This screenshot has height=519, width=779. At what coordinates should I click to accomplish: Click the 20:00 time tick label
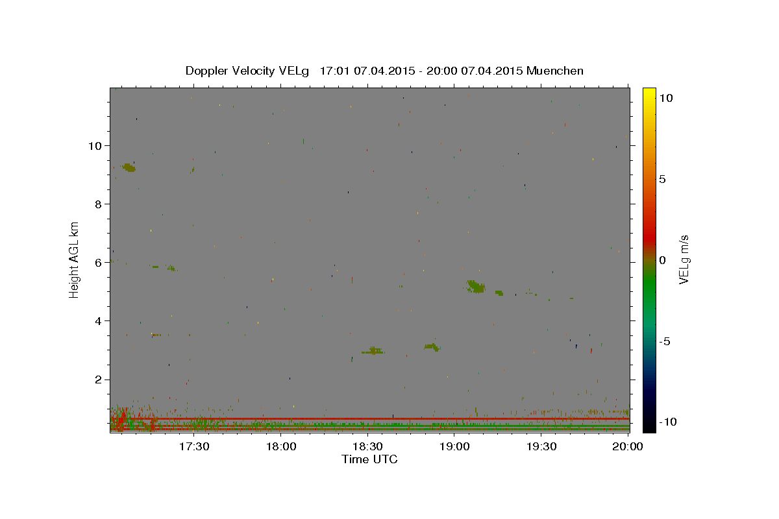click(628, 447)
